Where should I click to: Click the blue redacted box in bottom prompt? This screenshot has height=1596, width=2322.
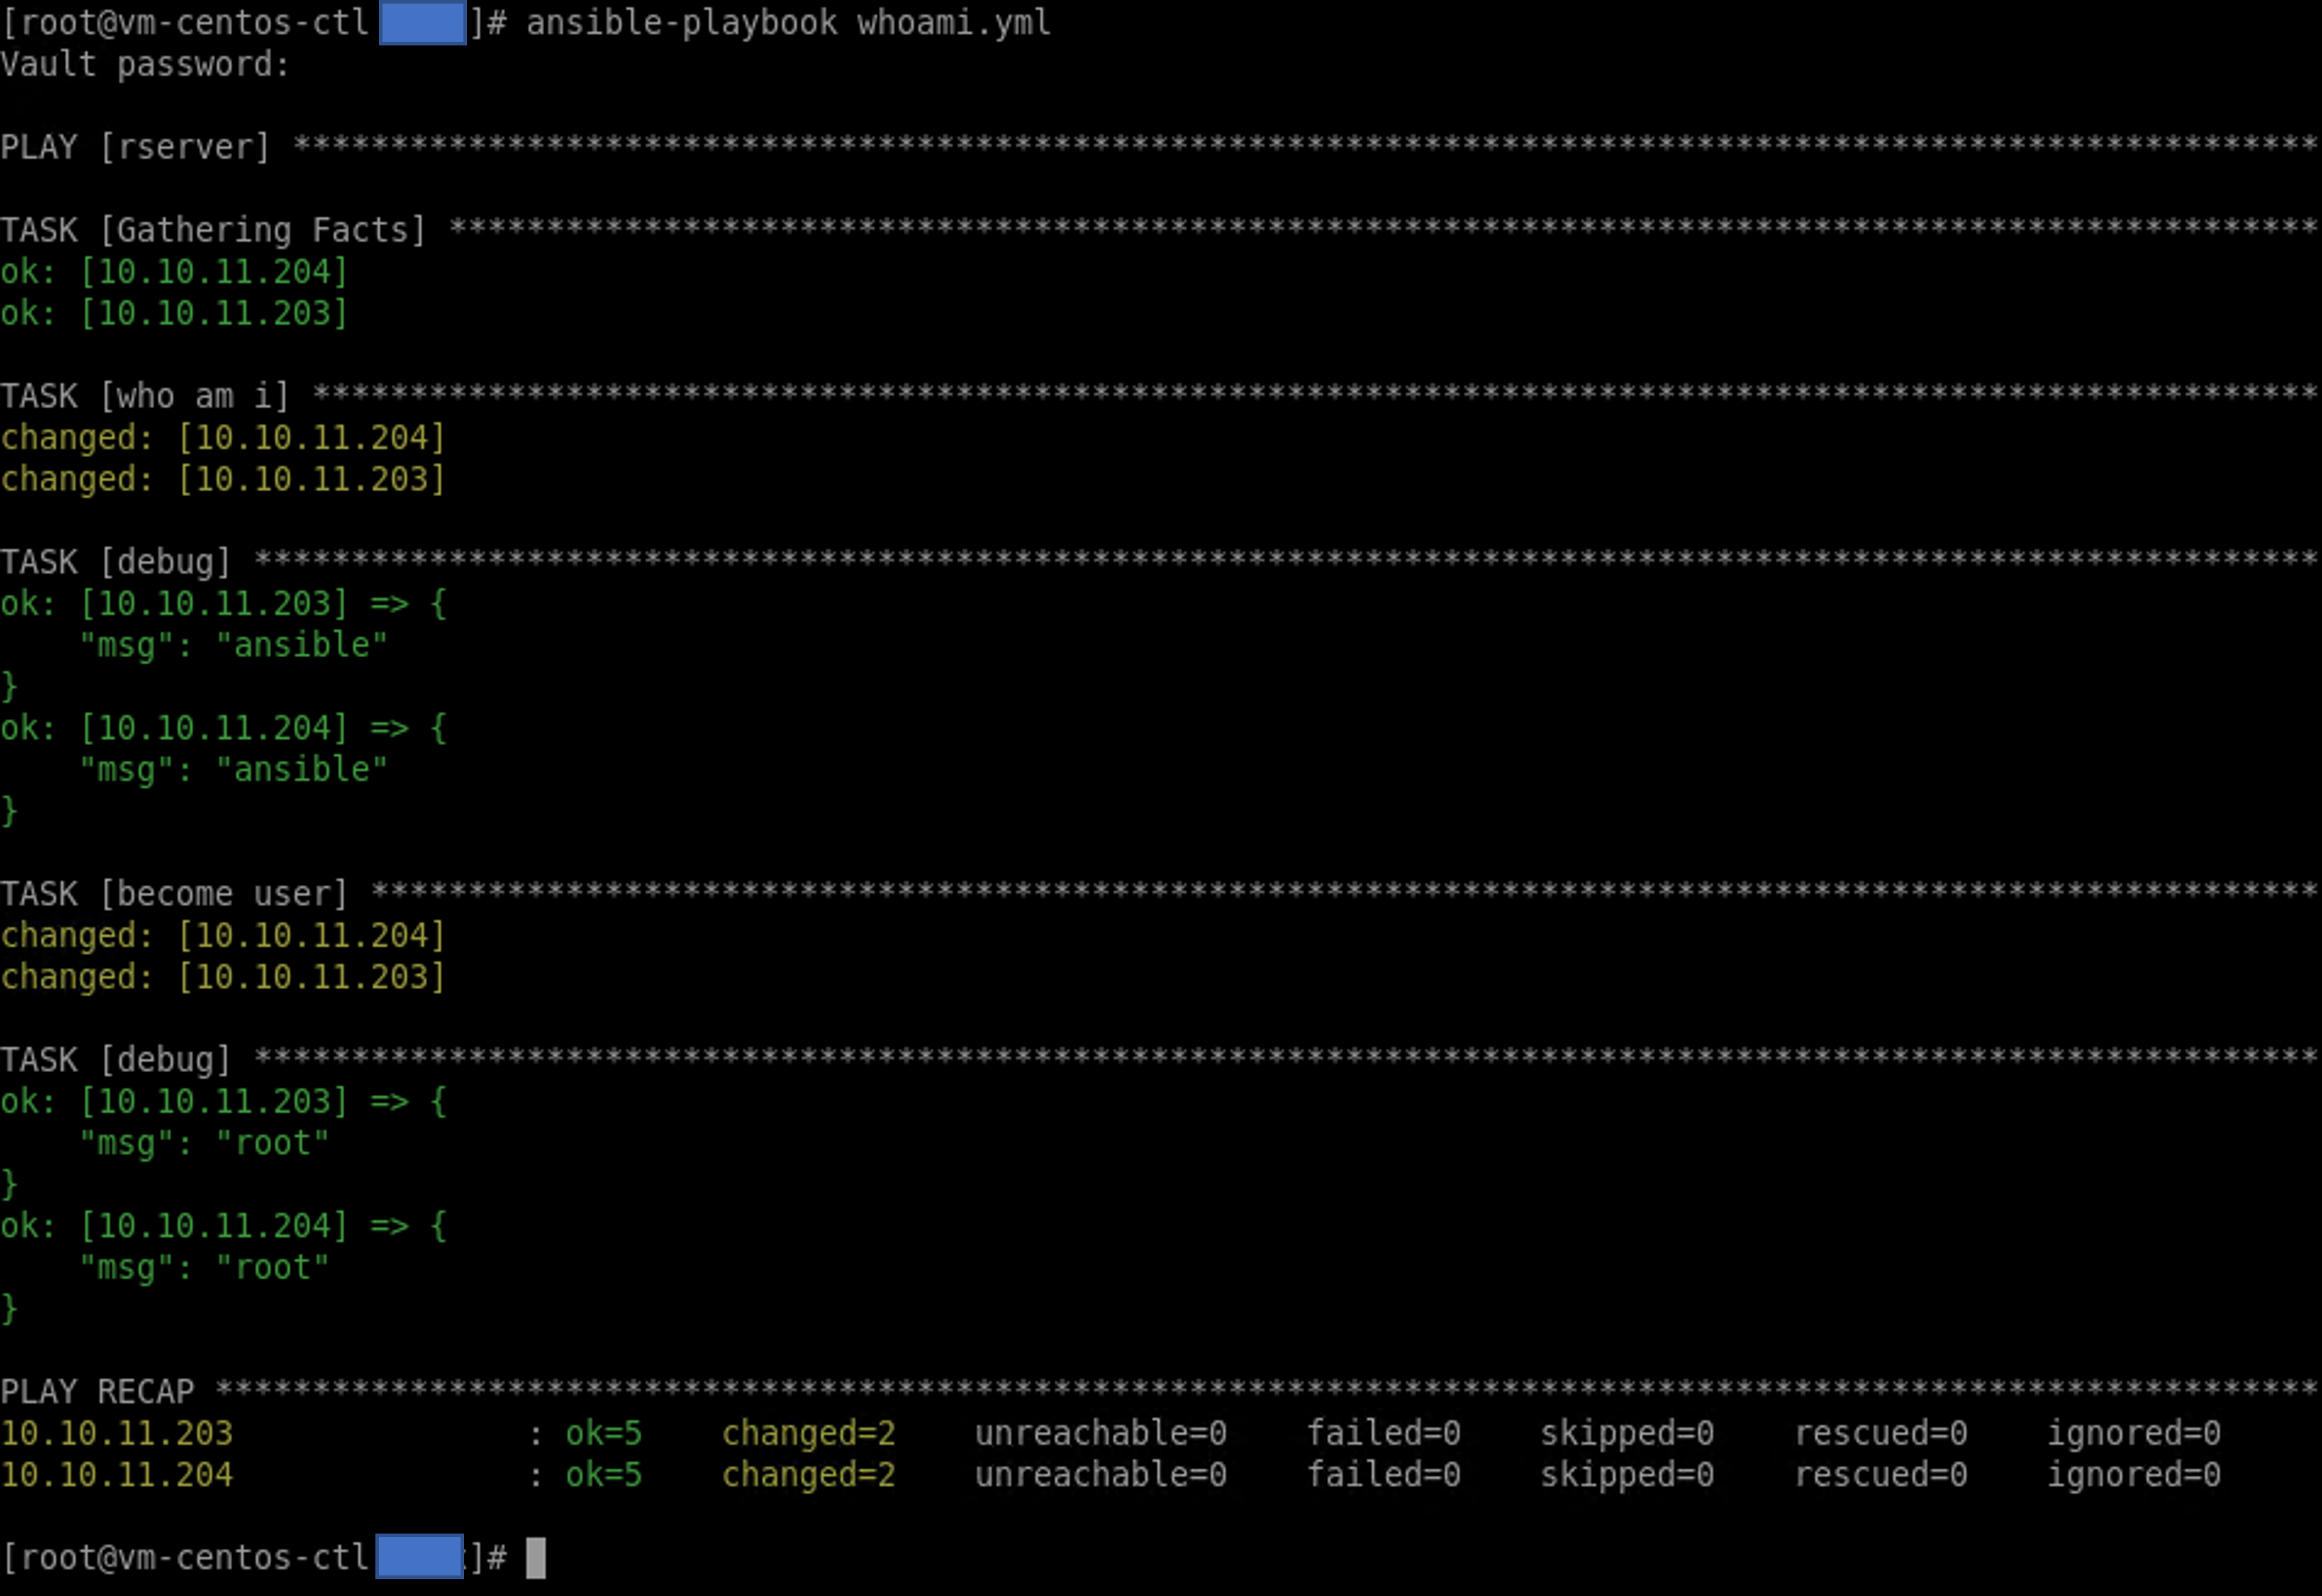click(x=419, y=1556)
